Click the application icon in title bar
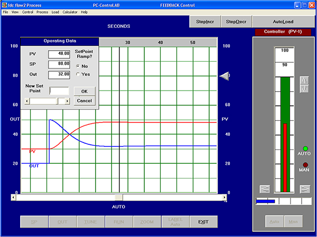 coord(4,5)
